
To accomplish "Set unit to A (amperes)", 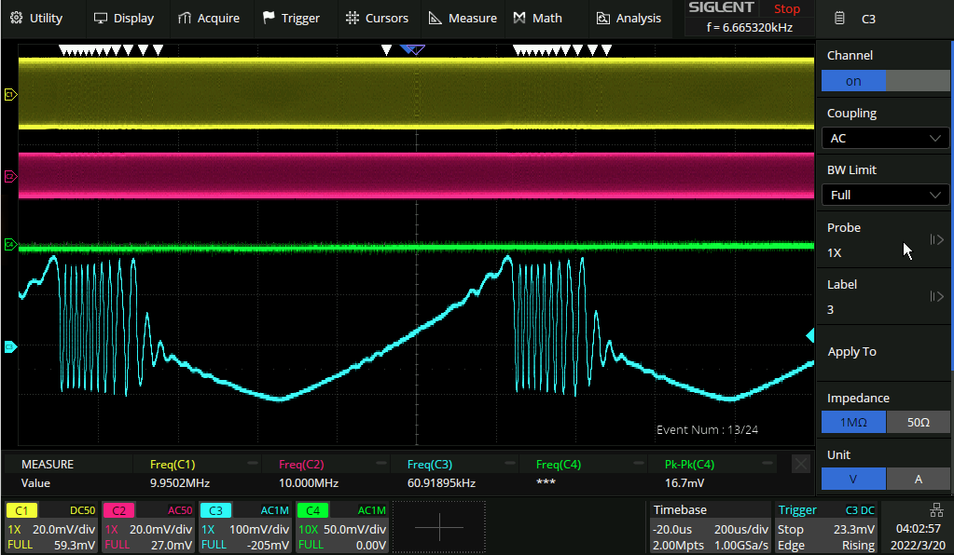I will [918, 479].
